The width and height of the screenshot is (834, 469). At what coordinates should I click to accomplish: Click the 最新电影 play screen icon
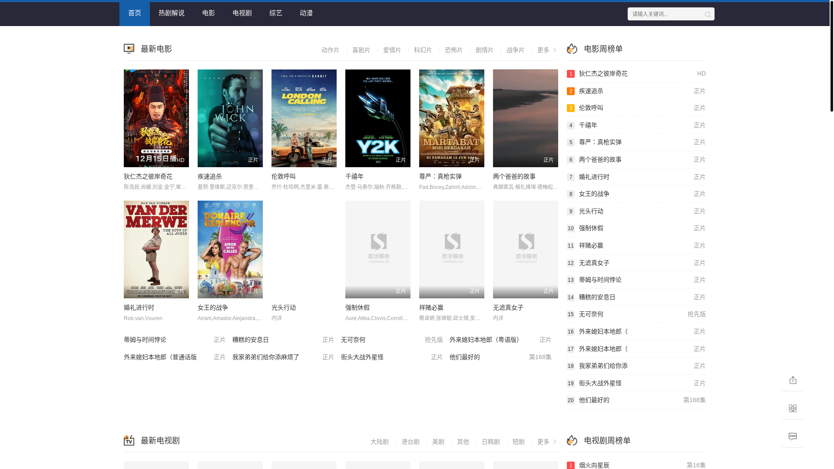tap(129, 49)
